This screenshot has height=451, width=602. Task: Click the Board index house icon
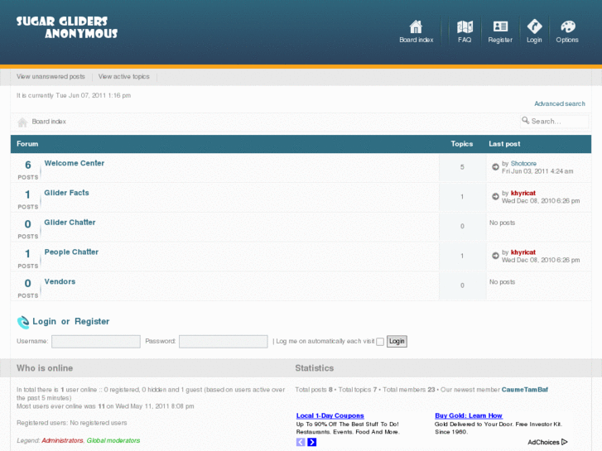pyautogui.click(x=416, y=26)
